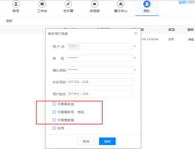The height and width of the screenshot is (149, 195).
Task: Click the 发视频 publish video icon
Action: pos(94,4)
